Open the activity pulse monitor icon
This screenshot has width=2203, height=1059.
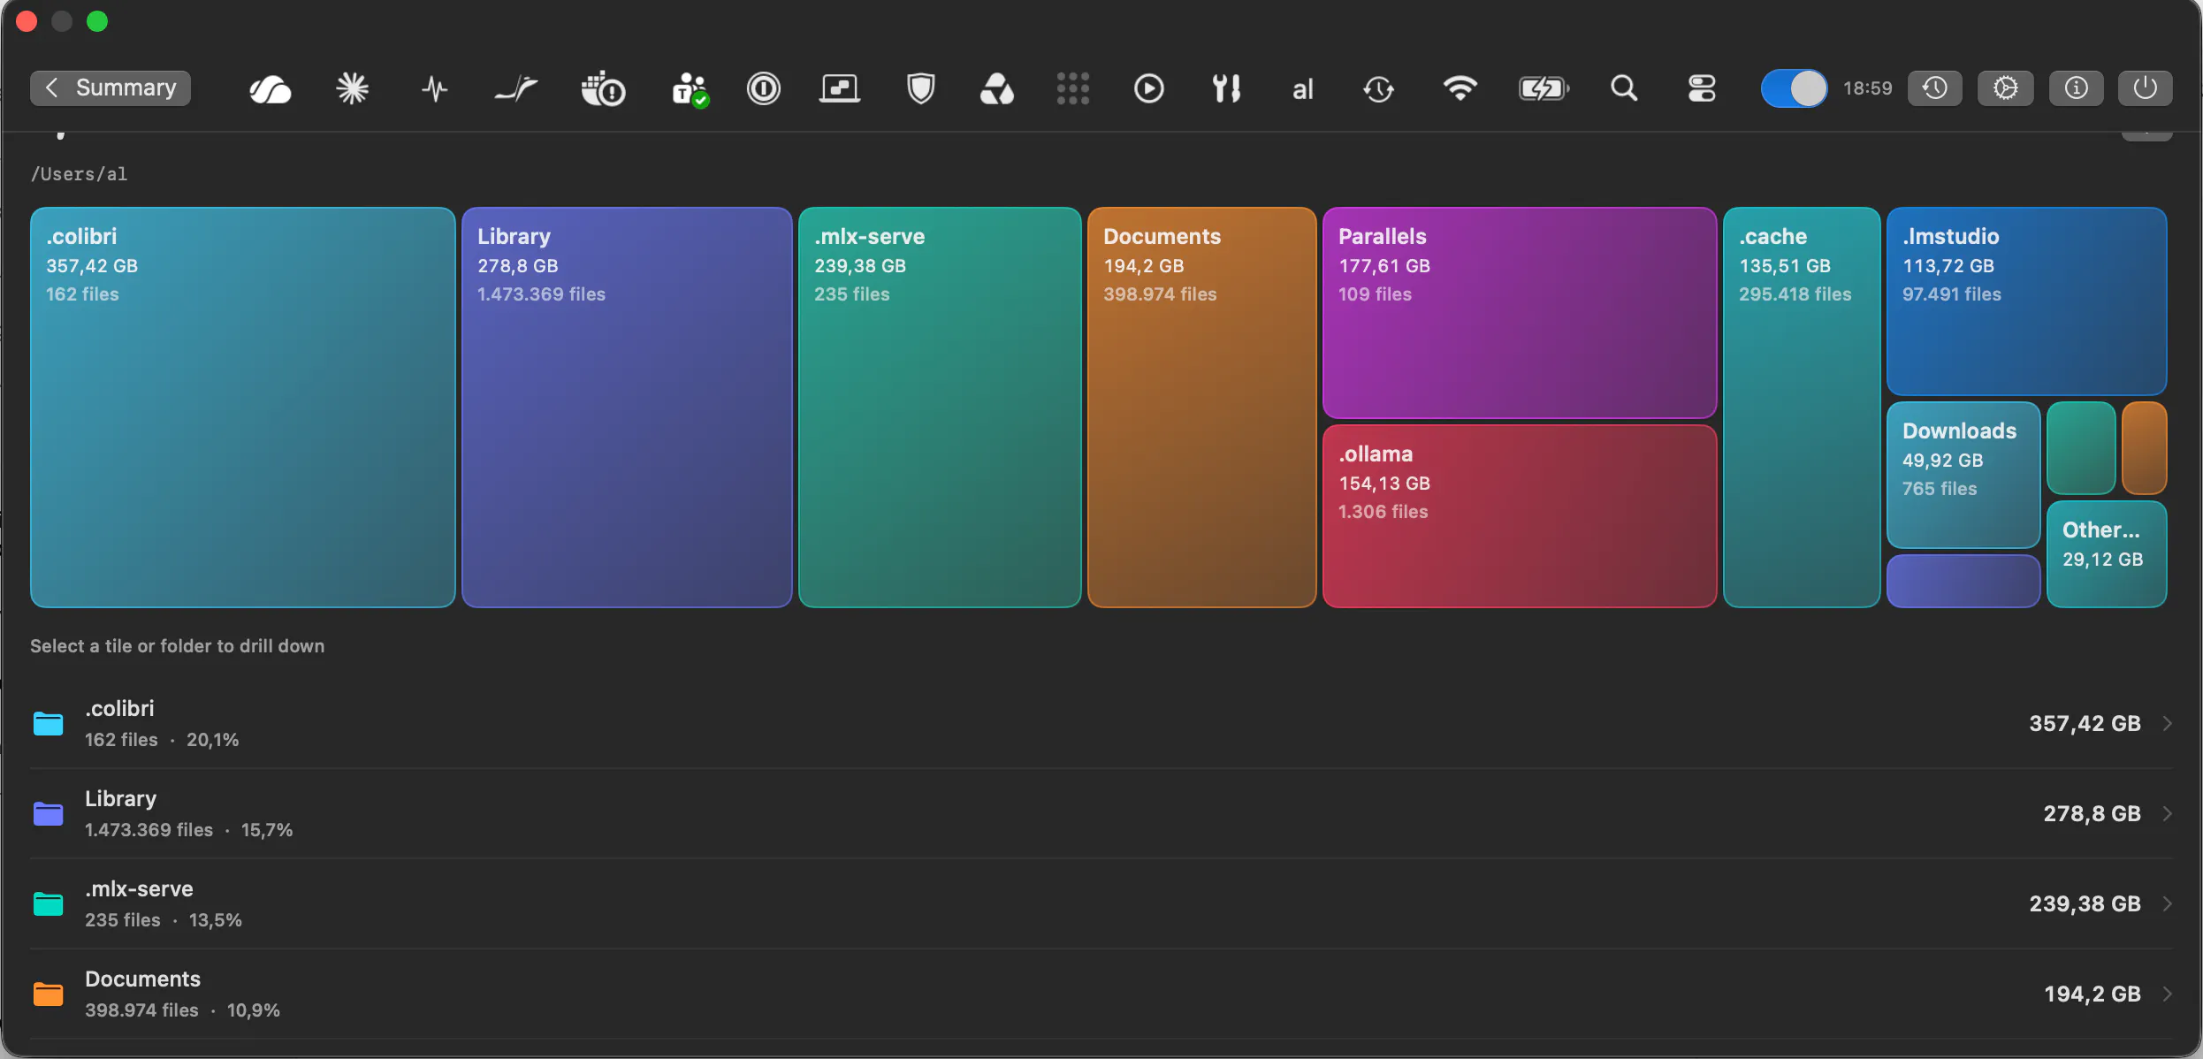(x=434, y=88)
